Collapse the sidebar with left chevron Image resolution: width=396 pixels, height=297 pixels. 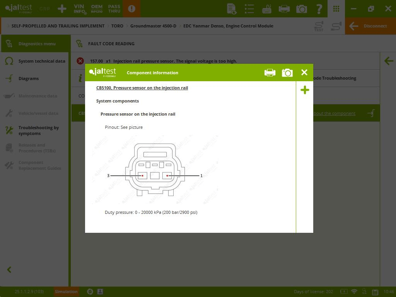pos(9,270)
